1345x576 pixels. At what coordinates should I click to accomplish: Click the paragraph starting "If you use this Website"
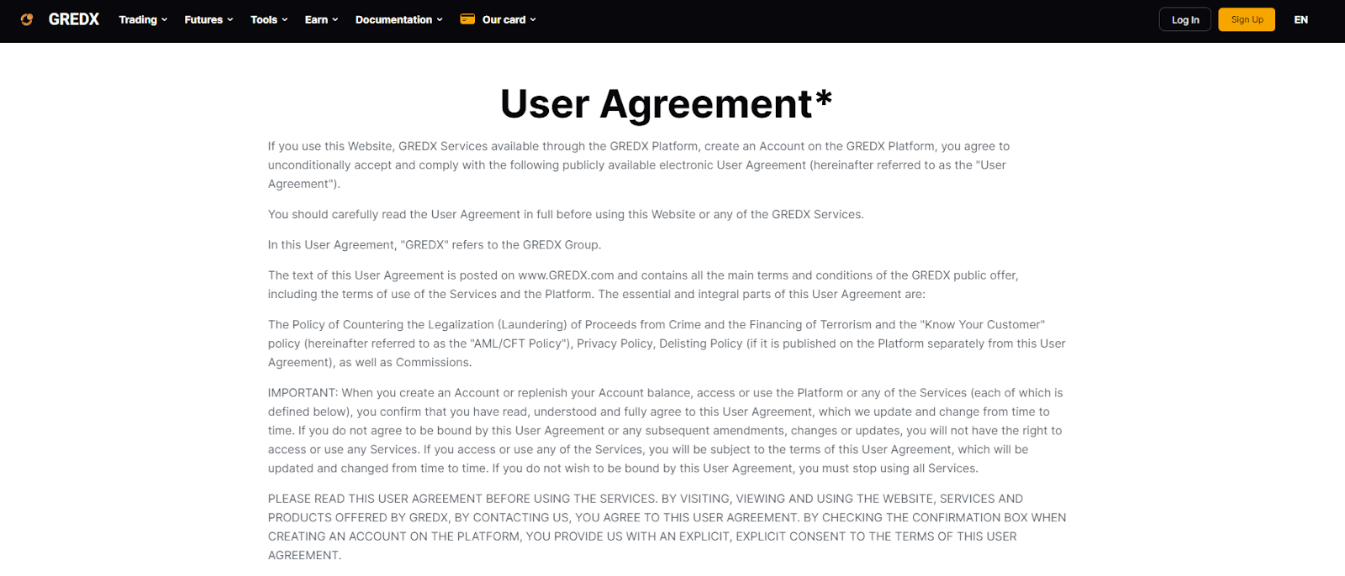pyautogui.click(x=639, y=165)
